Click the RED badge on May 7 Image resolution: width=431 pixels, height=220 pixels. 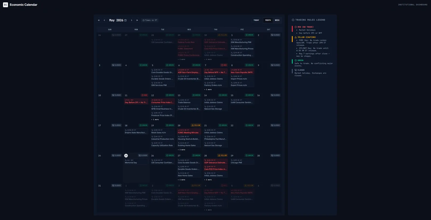224,65
